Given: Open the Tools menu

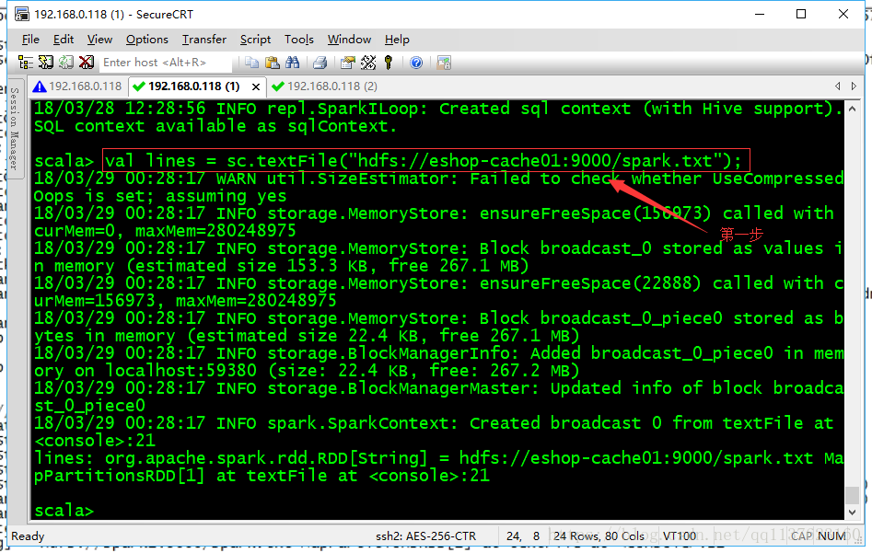Looking at the screenshot, I should [299, 40].
